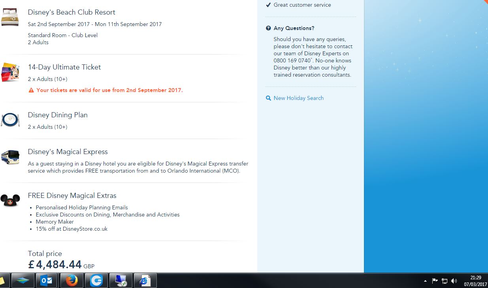Click the hotel bed icon for Beach Club Resort
This screenshot has width=488, height=288.
9,17
